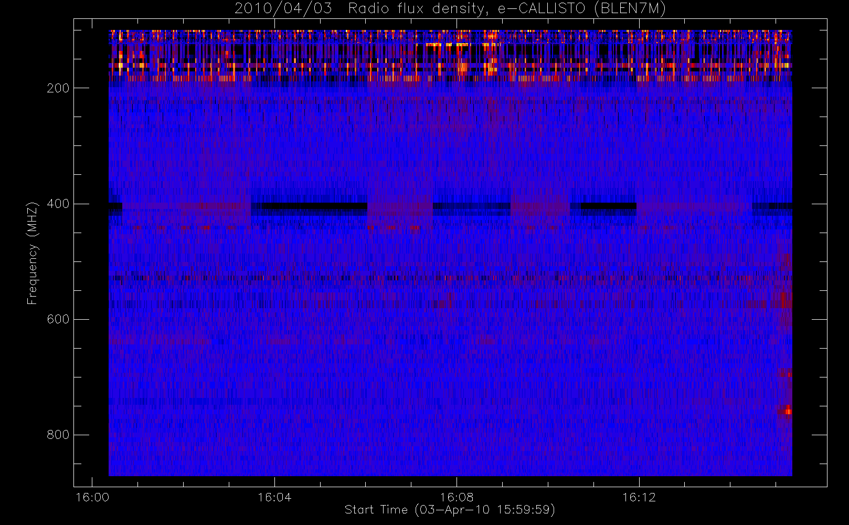This screenshot has height=525, width=849.
Task: Click the plot title '2010/04/03 Radio flux density'
Action: (x=450, y=9)
